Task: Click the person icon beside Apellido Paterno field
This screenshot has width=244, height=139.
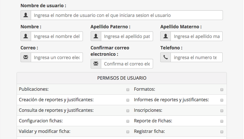Action: [96, 36]
